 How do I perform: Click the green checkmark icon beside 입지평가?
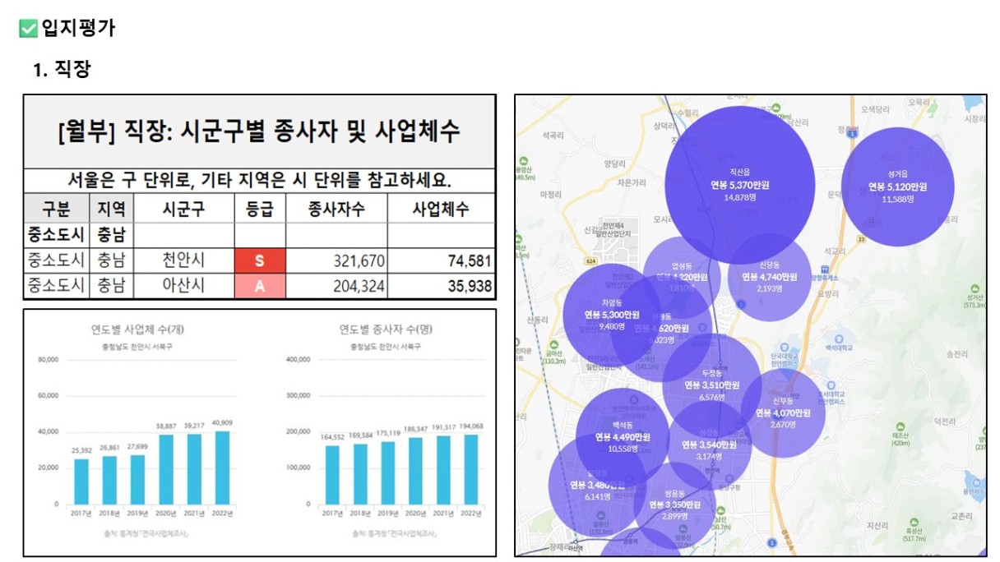pos(28,29)
